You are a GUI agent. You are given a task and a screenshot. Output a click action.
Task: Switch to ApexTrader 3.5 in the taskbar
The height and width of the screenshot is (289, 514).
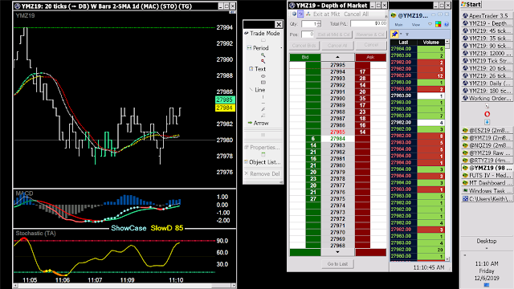point(487,15)
